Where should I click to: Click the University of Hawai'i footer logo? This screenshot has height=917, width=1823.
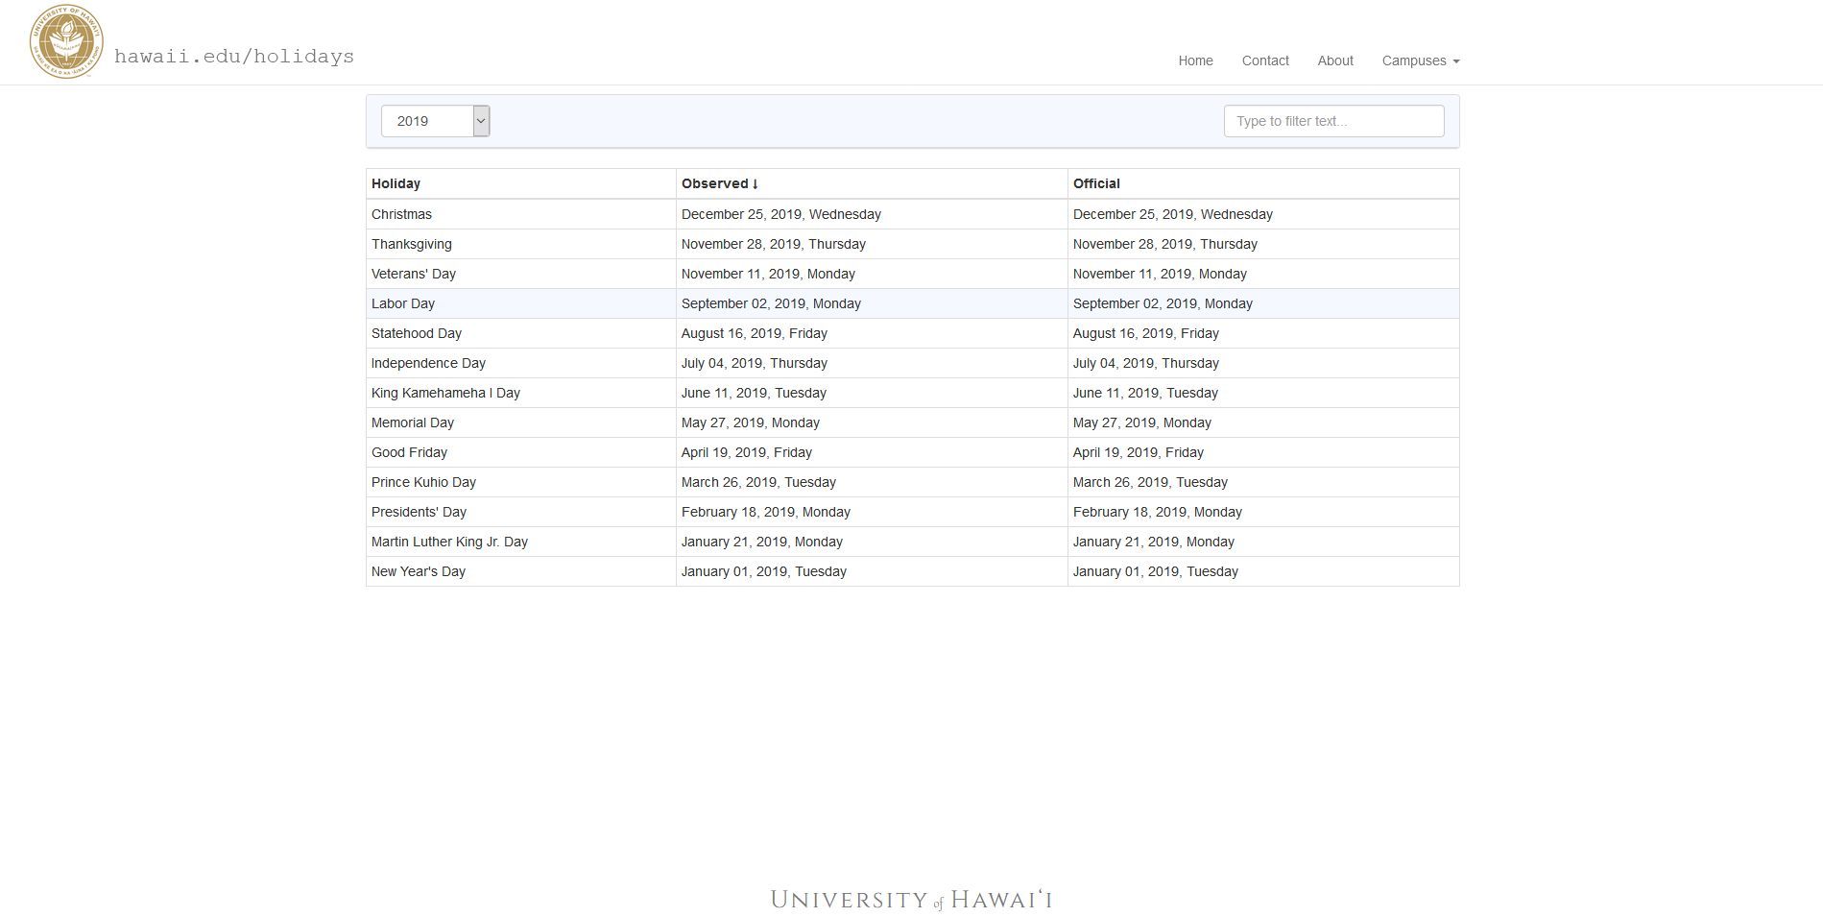pos(912,900)
